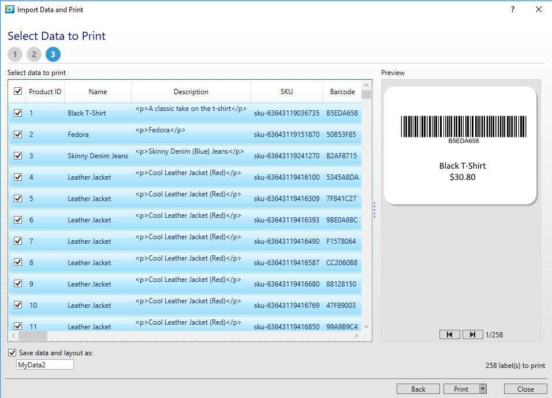Click barcode cell 9BE0A8BC

point(342,220)
